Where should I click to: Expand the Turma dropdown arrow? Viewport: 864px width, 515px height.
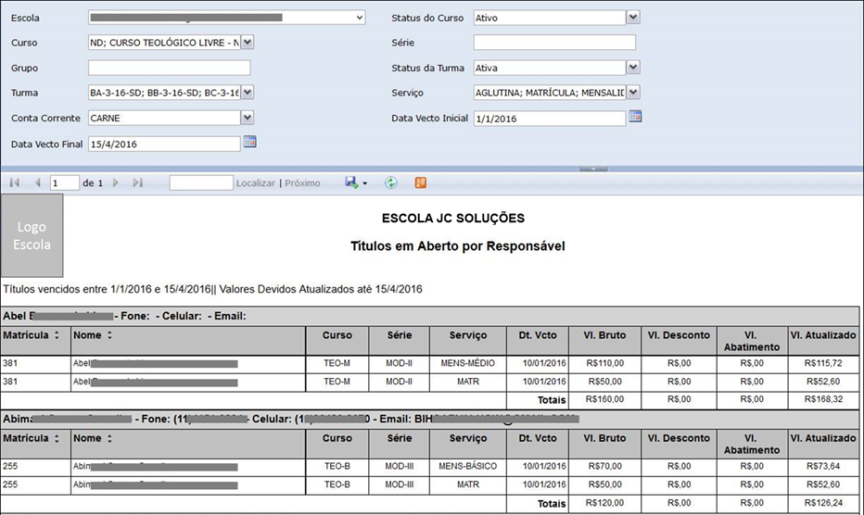coord(248,93)
